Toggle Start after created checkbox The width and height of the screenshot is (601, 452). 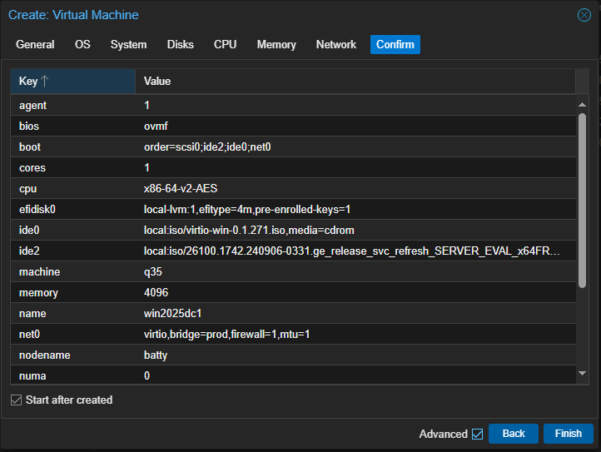point(17,400)
